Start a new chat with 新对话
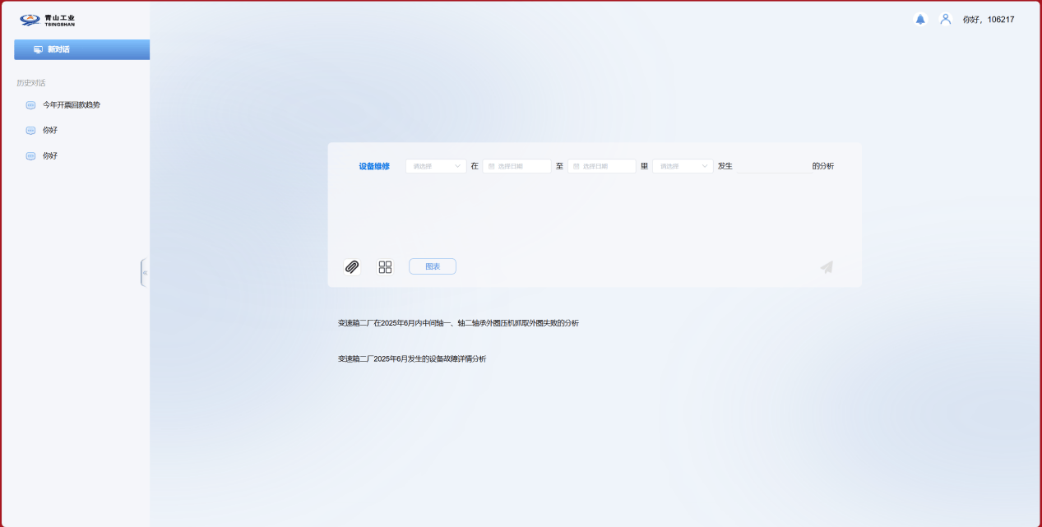 click(x=81, y=49)
